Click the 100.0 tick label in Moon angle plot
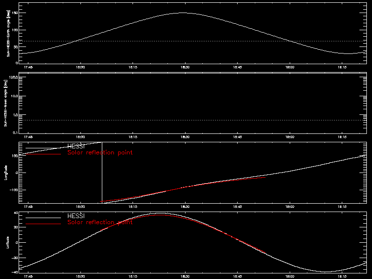 pyautogui.click(x=13, y=77)
